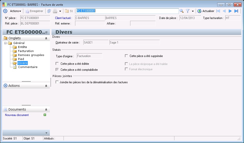Viewport: 244px width, 143px height.
Task: Check 'Cette pièce a été éditée'
Action: pyautogui.click(x=57, y=64)
